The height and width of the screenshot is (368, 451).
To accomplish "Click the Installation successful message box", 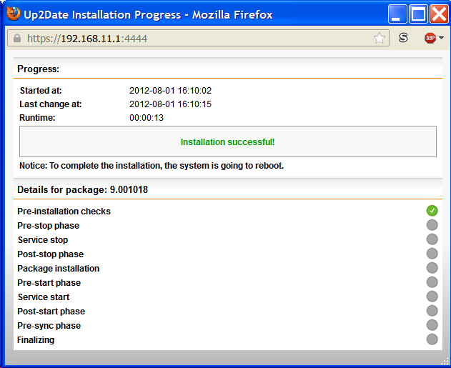I will [227, 141].
